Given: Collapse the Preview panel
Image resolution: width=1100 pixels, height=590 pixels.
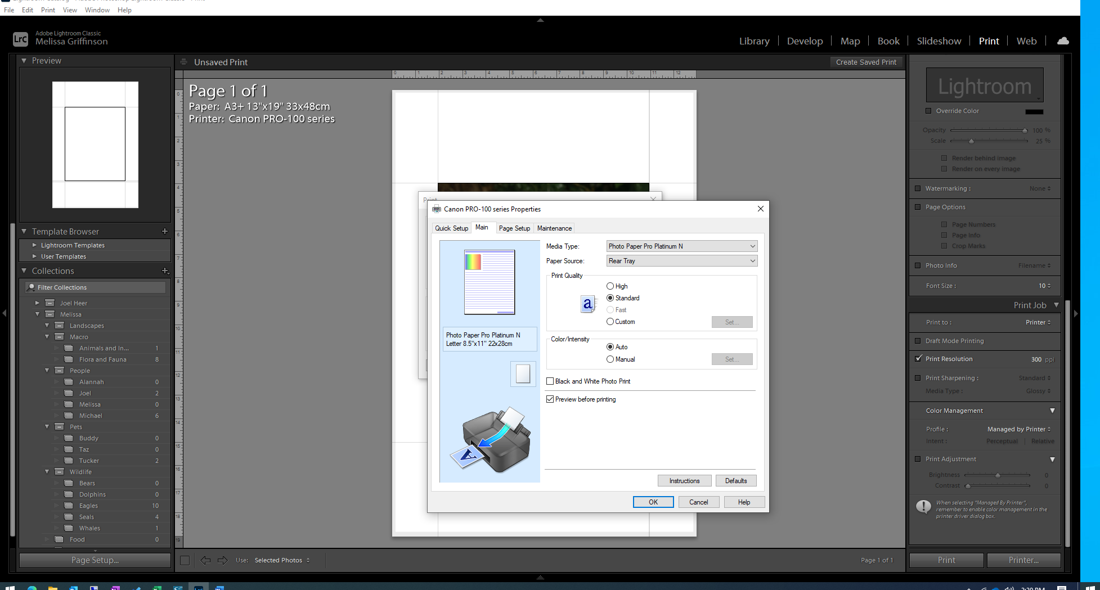Looking at the screenshot, I should point(24,60).
